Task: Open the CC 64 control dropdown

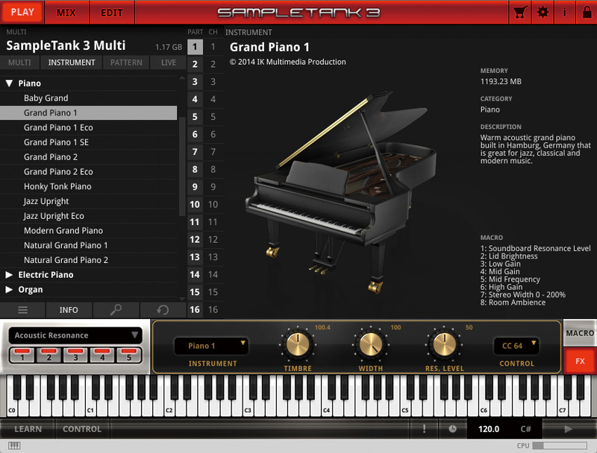Action: pyautogui.click(x=516, y=346)
